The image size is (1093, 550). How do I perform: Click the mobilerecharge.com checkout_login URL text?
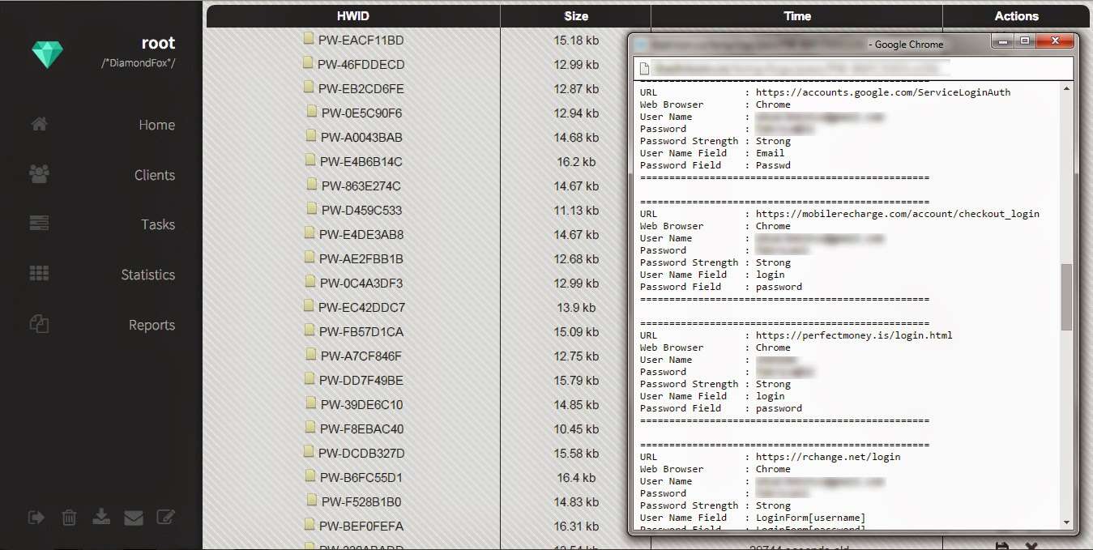tap(898, 214)
